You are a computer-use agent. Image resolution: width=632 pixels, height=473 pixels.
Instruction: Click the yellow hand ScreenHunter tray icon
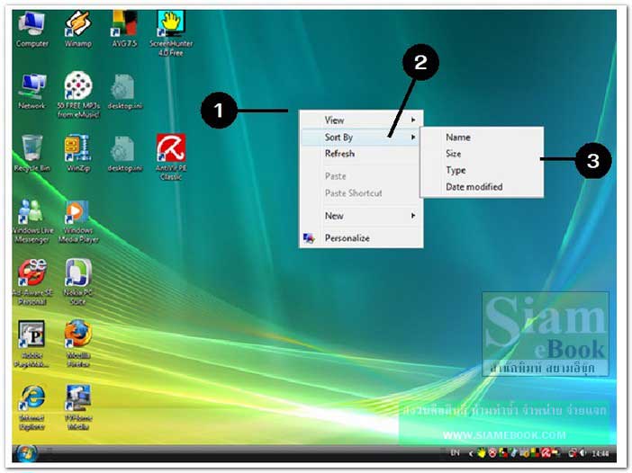tap(482, 453)
